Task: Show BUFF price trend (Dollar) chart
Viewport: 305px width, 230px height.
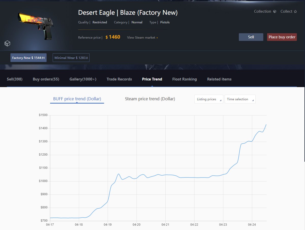Action: coord(77,99)
